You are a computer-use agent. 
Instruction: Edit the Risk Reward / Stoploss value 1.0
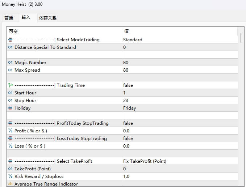180,177
